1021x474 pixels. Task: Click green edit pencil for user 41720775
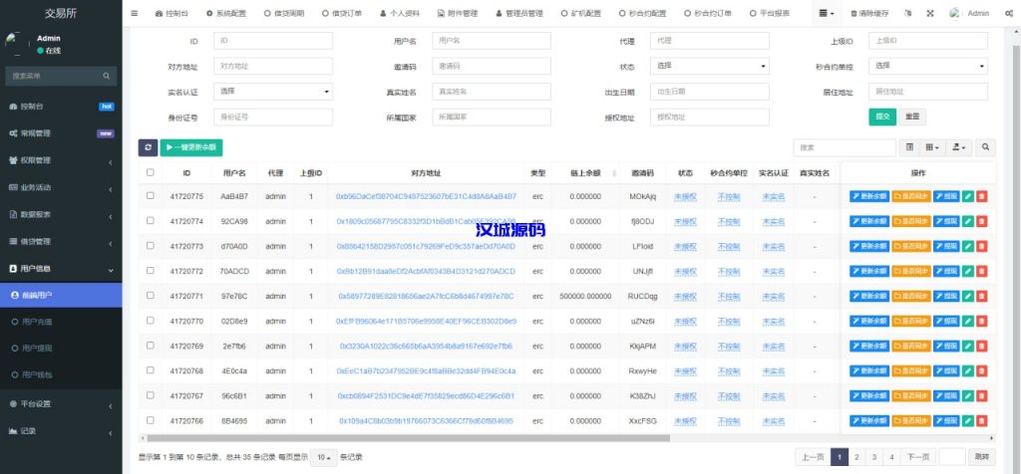coord(968,196)
